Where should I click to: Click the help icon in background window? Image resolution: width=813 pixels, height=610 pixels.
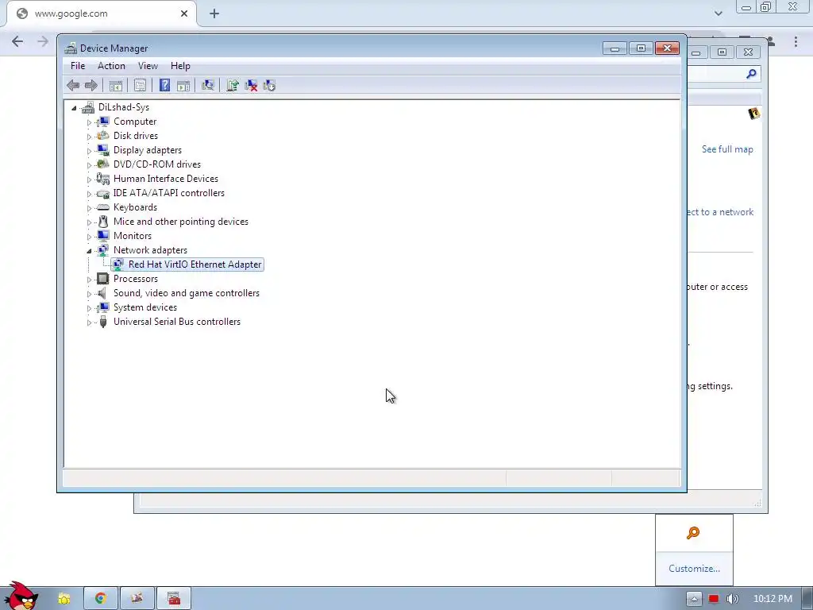pyautogui.click(x=754, y=113)
